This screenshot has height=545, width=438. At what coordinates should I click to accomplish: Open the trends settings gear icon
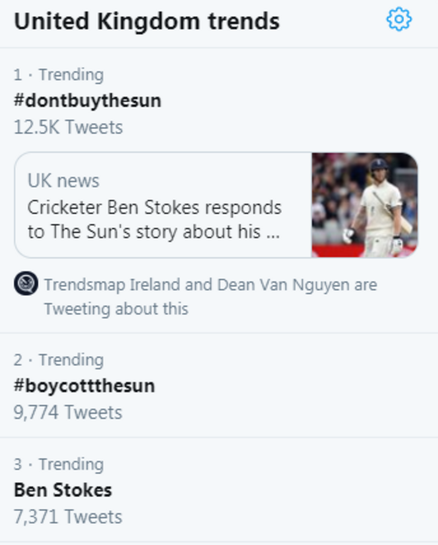coord(399,20)
